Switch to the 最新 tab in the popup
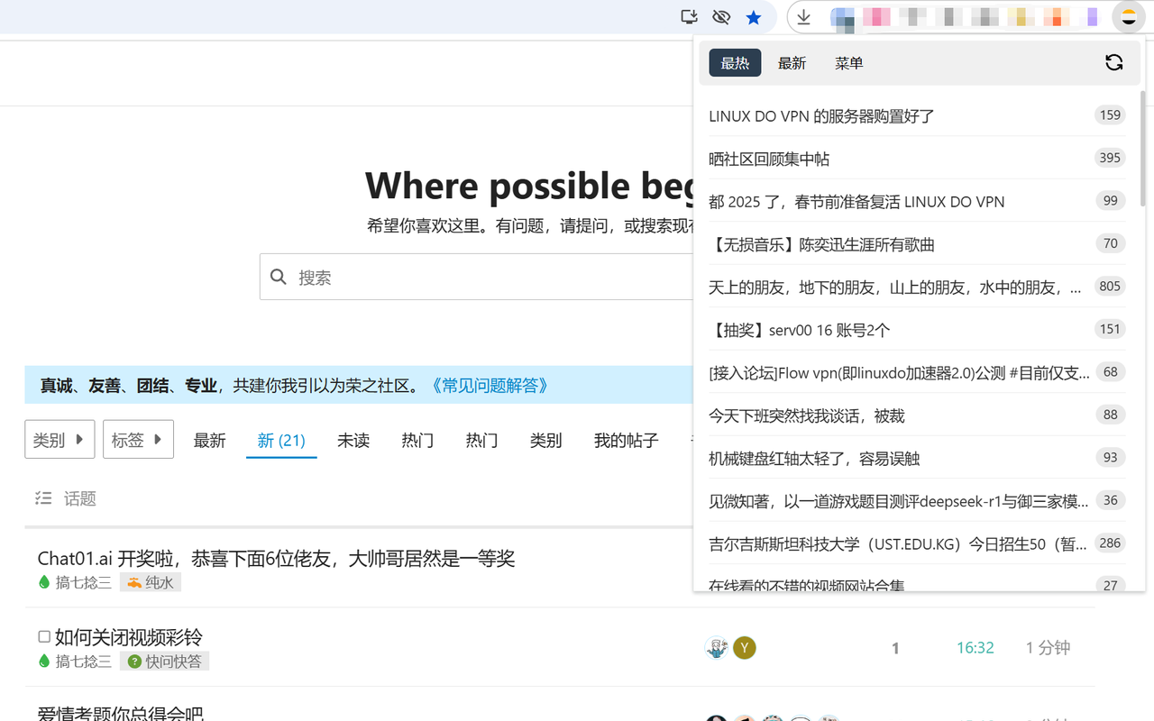The width and height of the screenshot is (1154, 721). pyautogui.click(x=792, y=62)
